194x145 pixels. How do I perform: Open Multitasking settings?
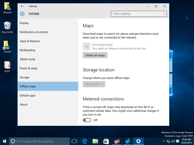pos(48,50)
